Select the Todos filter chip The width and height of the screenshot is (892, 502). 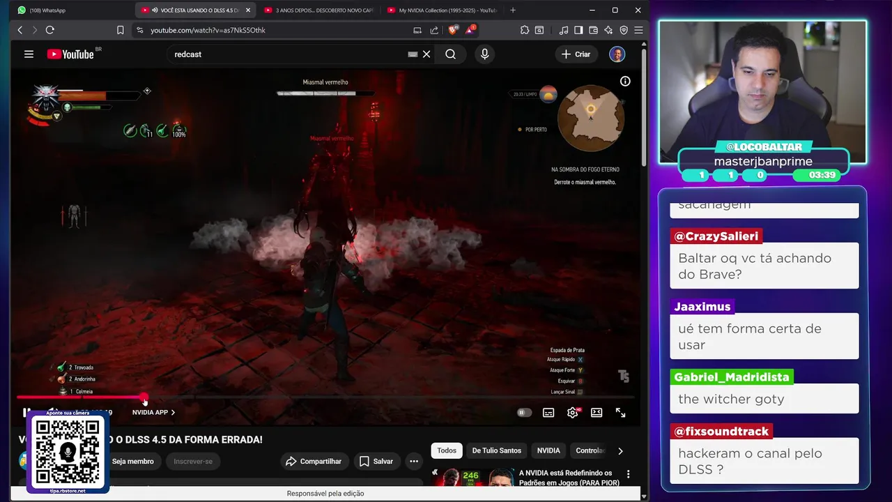(x=447, y=450)
